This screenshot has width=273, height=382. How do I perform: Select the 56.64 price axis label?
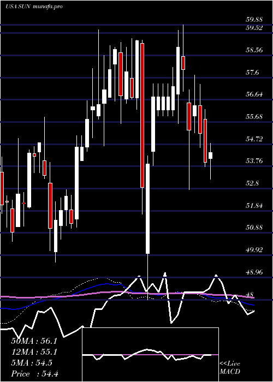254,94
